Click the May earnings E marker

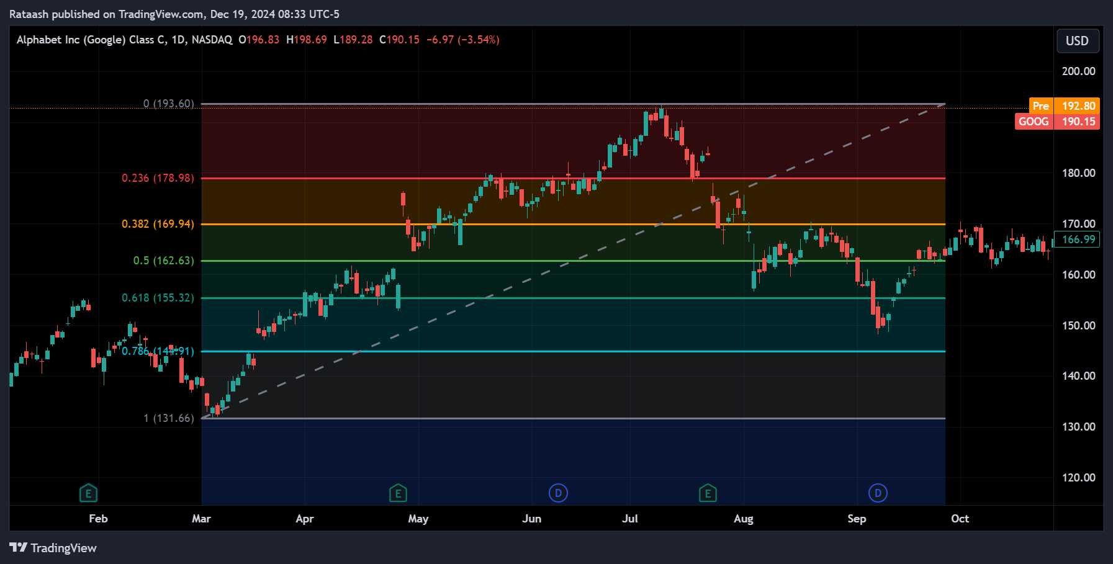click(x=398, y=493)
